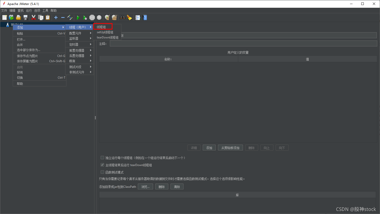Choose 合并 in context menu
The image size is (380, 214).
[39, 45]
